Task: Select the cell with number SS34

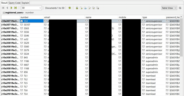Action: [x=32, y=54]
